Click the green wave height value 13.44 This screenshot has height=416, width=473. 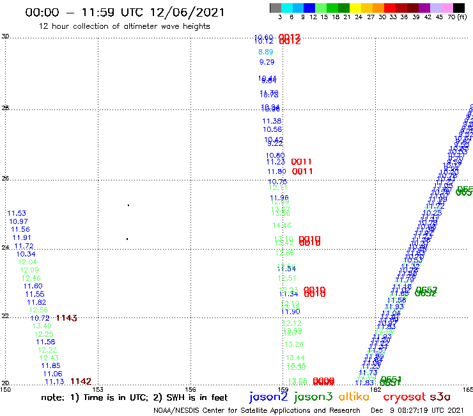pos(295,358)
